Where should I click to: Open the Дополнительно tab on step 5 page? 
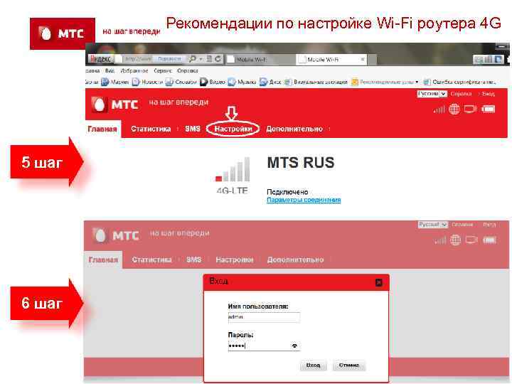coord(294,129)
